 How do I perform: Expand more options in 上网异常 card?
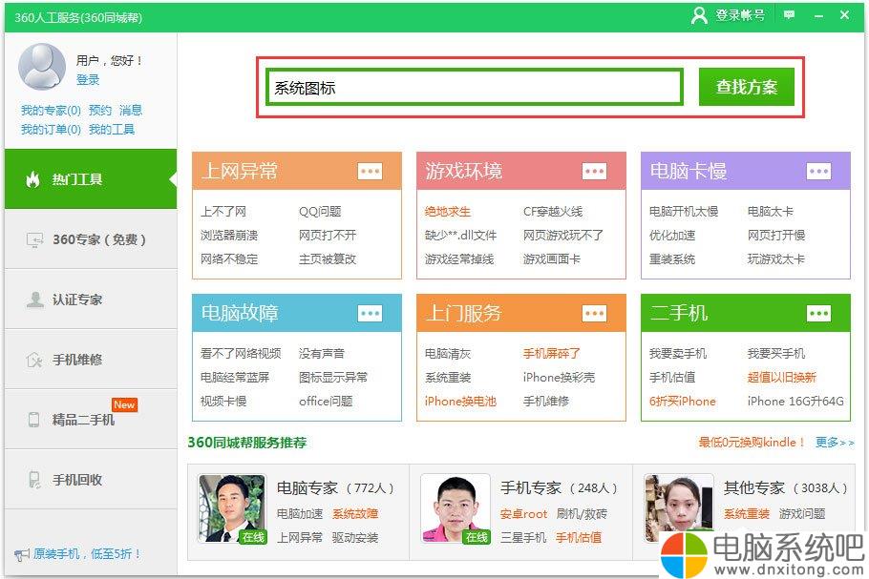click(370, 171)
